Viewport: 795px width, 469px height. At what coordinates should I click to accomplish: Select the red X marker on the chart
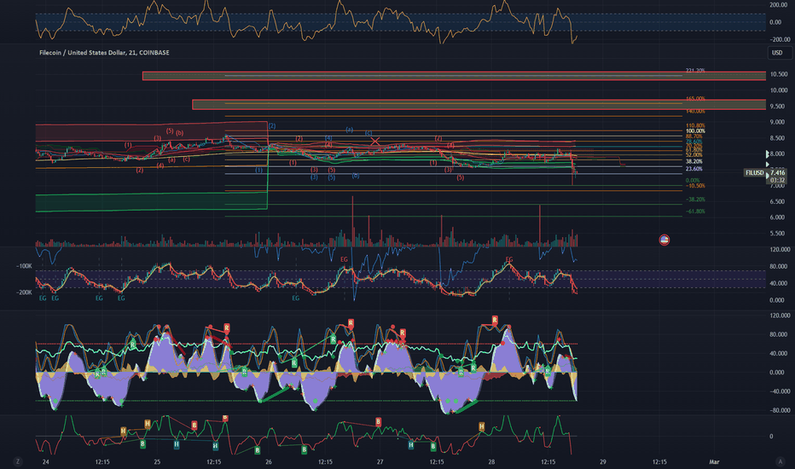point(374,142)
